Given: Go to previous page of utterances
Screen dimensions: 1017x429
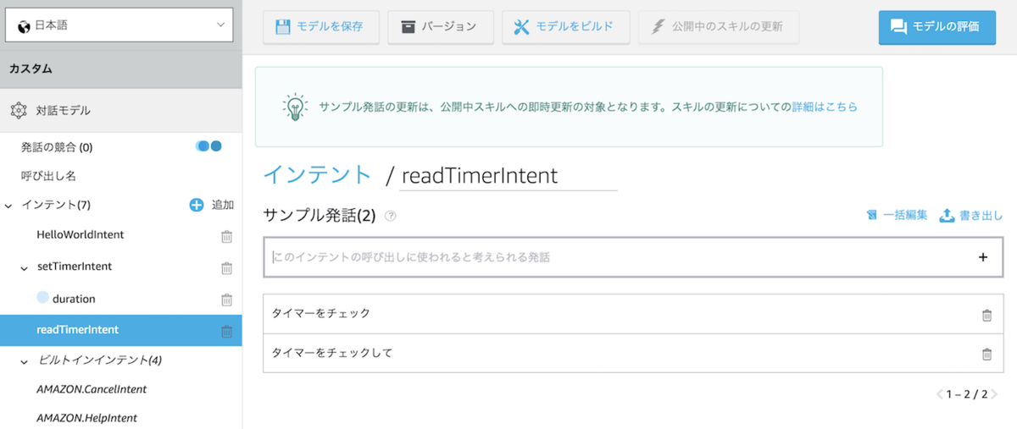Looking at the screenshot, I should (939, 394).
